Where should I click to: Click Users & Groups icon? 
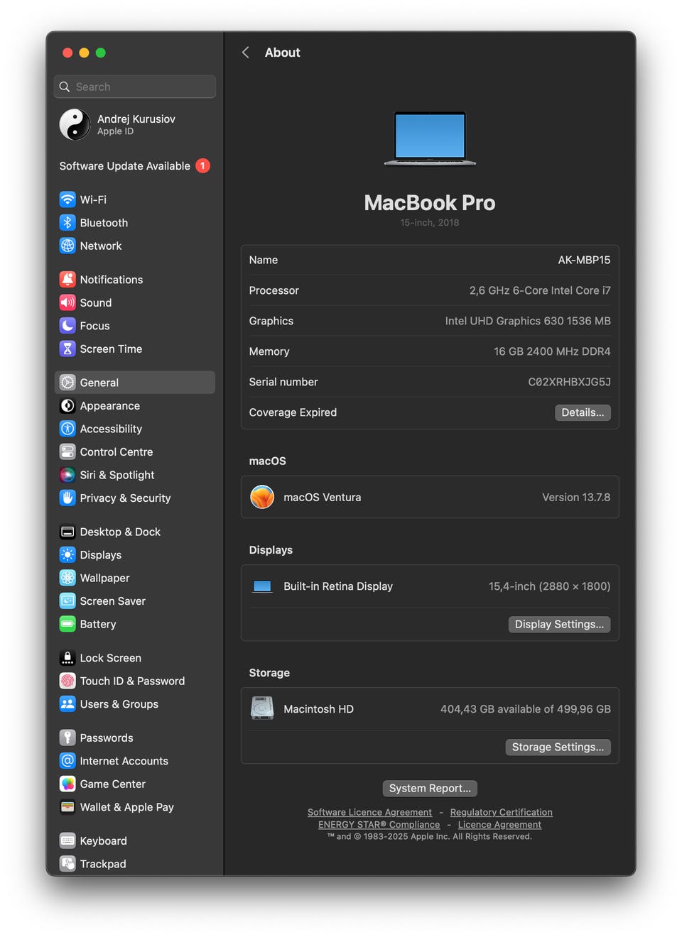click(x=67, y=704)
